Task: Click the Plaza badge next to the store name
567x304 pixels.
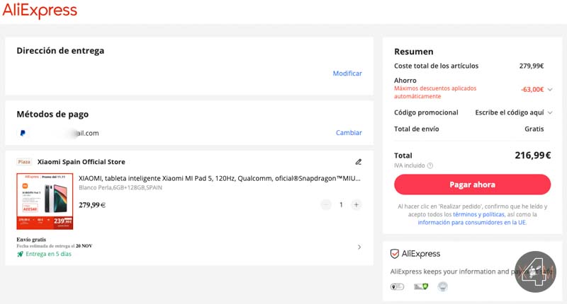Action: 24,162
